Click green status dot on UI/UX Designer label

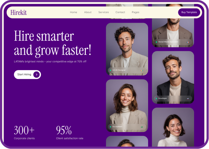[110, 70]
